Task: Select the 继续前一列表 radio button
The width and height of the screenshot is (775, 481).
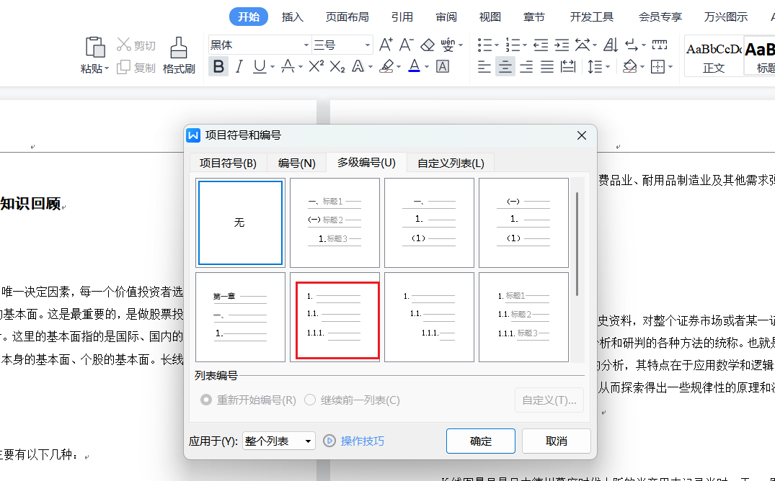Action: [x=310, y=400]
